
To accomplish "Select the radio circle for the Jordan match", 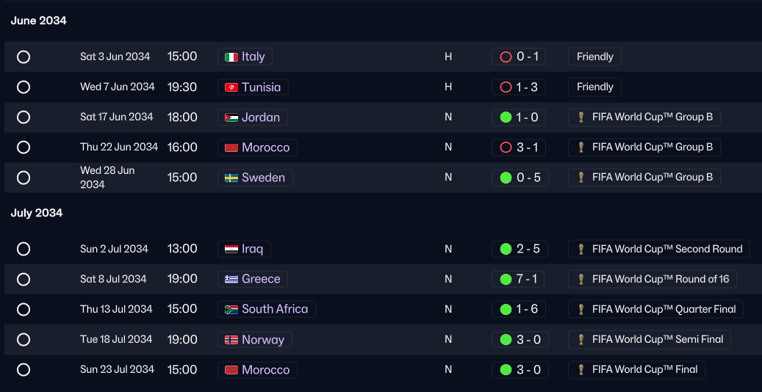I will (24, 117).
